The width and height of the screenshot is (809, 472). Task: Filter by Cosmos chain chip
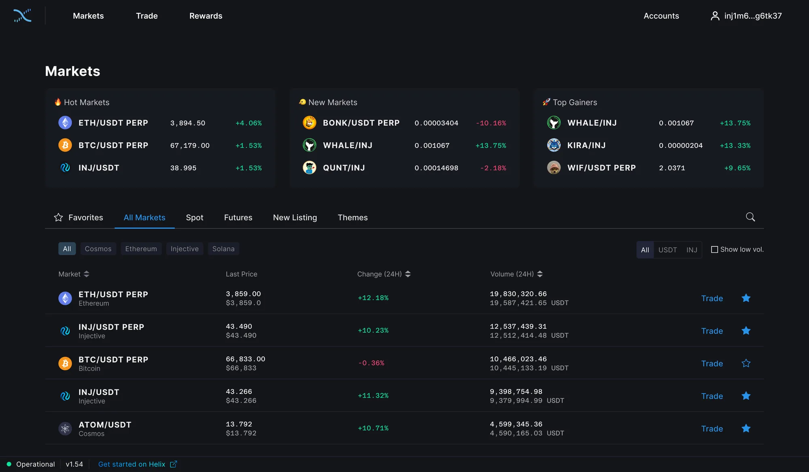click(x=98, y=249)
